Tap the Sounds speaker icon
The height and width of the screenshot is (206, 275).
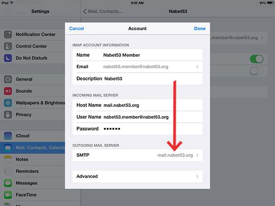(x=8, y=91)
